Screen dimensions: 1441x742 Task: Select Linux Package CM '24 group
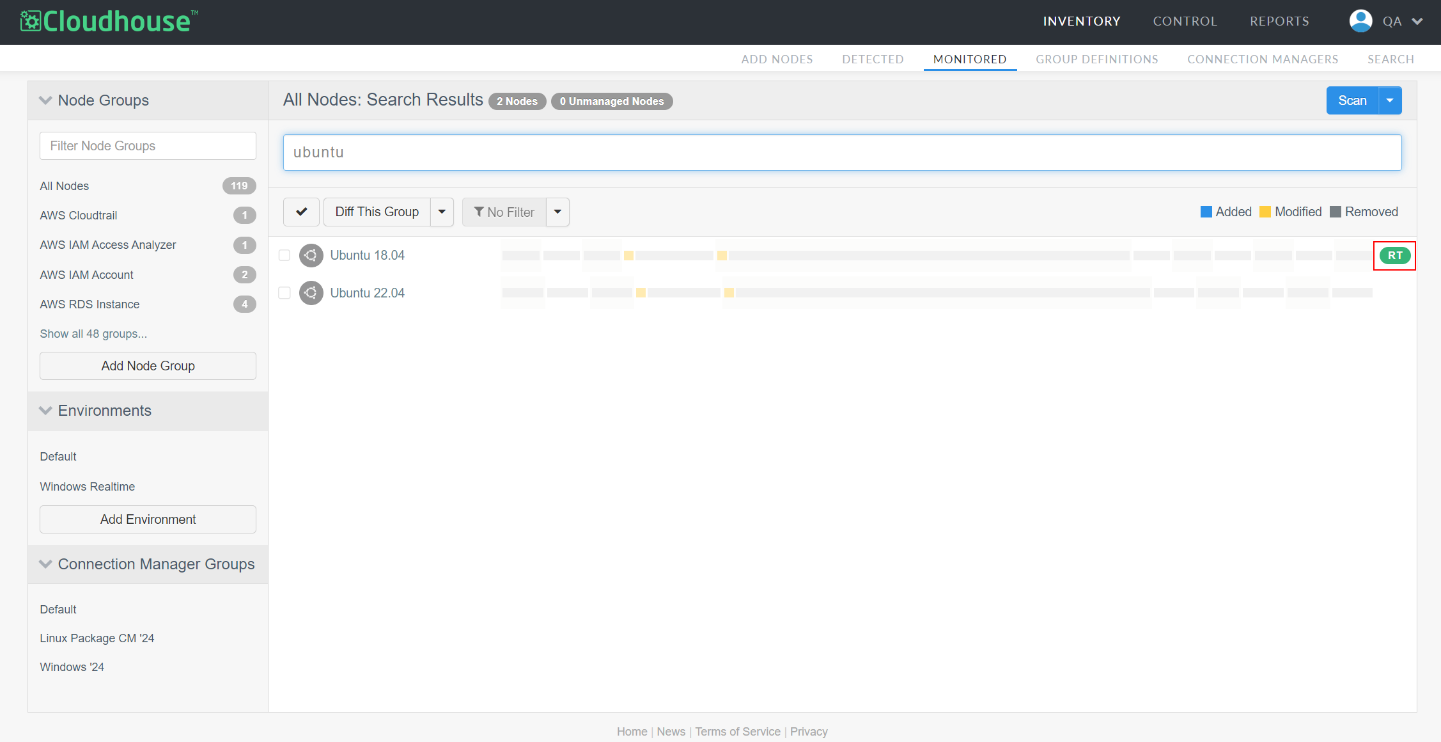click(x=97, y=638)
